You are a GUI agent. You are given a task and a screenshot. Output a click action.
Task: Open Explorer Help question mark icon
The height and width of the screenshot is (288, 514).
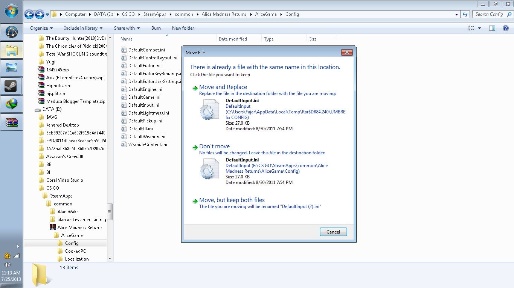pyautogui.click(x=506, y=28)
